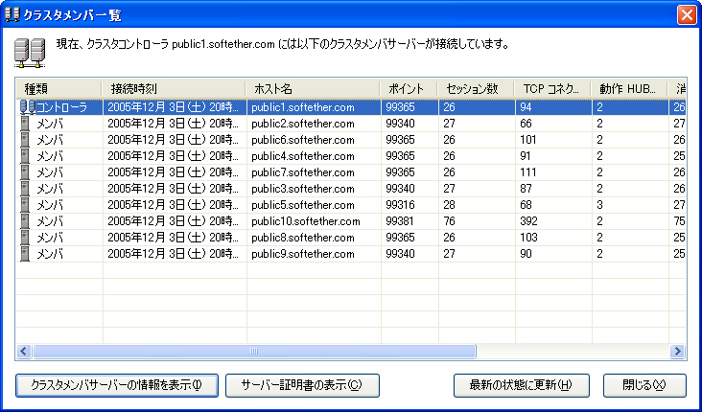Click the horizontal scrollbar left arrow

(x=24, y=352)
